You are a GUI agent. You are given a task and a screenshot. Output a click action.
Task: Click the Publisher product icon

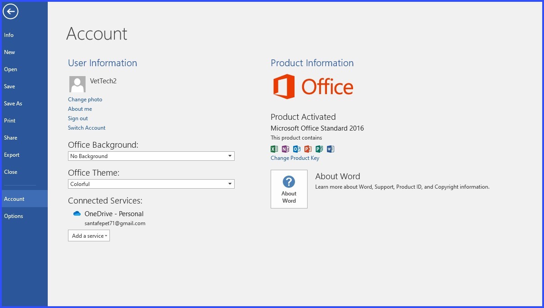(x=319, y=149)
